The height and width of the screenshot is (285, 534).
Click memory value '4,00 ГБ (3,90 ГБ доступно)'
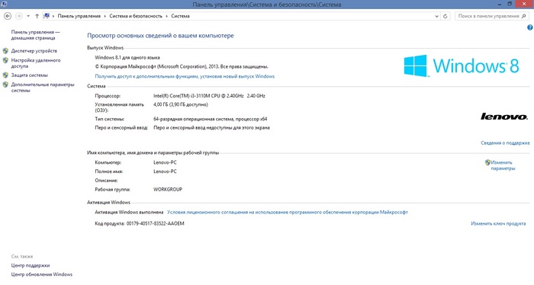(x=181, y=104)
